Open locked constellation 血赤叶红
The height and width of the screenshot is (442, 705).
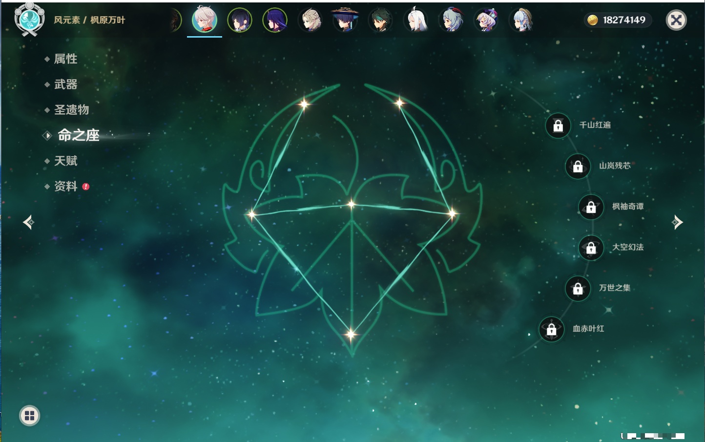click(552, 329)
